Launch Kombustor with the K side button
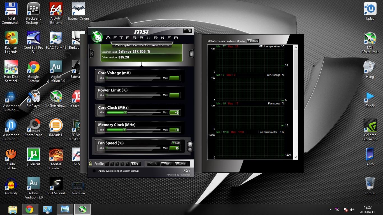The width and height of the screenshot is (383, 215). [x=91, y=53]
